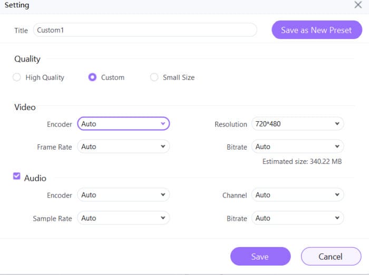369x275 pixels.
Task: Open the Video Encoder dropdown
Action: coord(123,124)
